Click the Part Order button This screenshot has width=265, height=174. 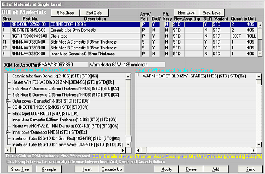point(94,13)
